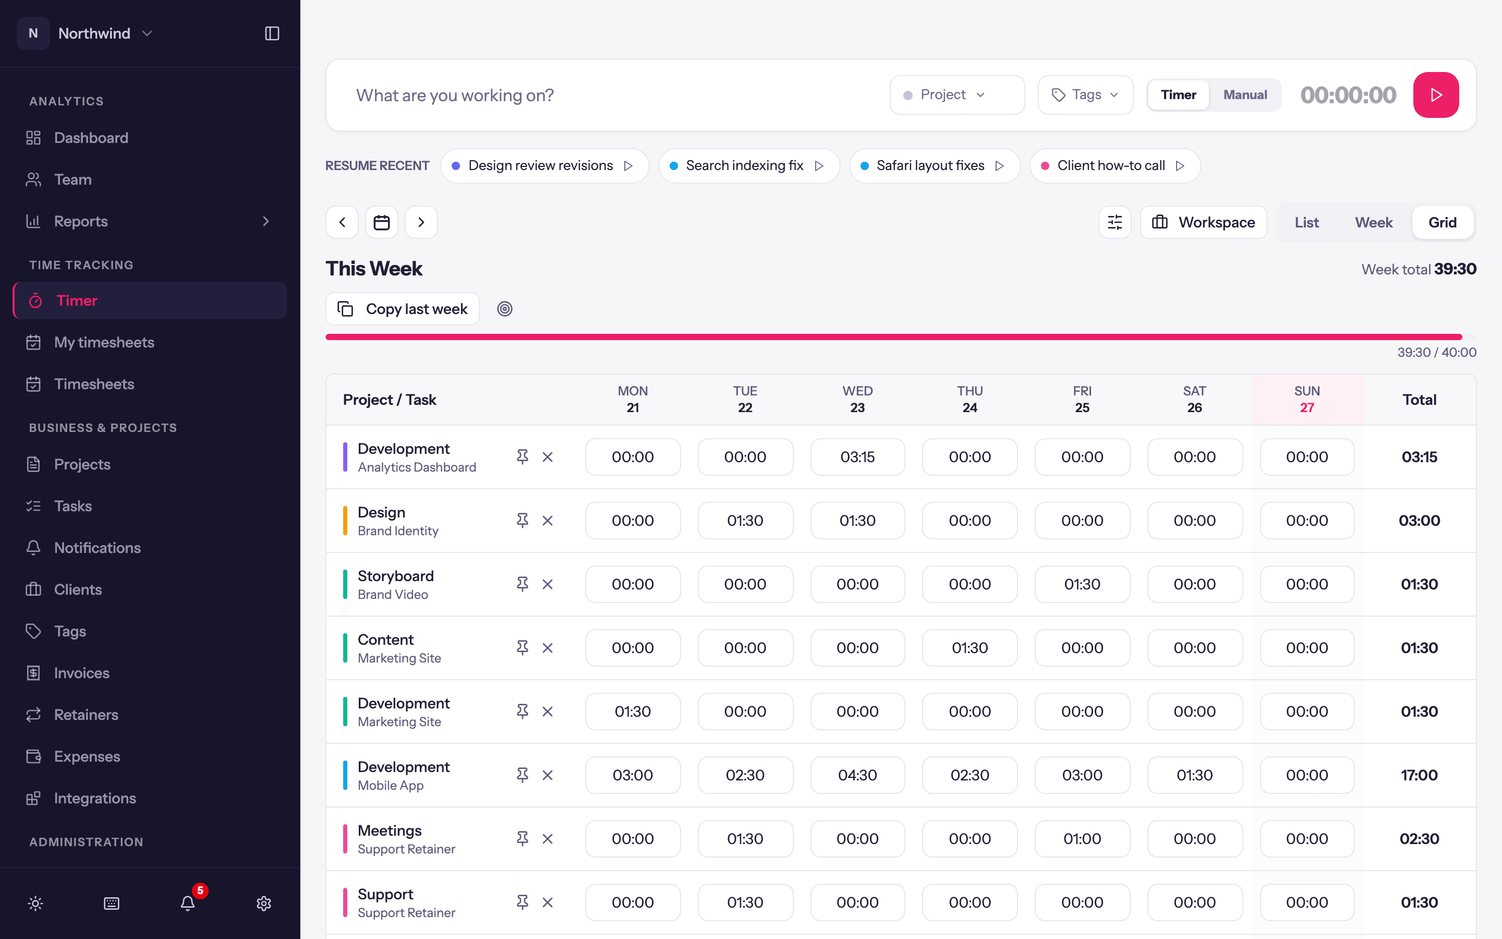Open the Retainers page
The width and height of the screenshot is (1502, 939).
pos(150,715)
